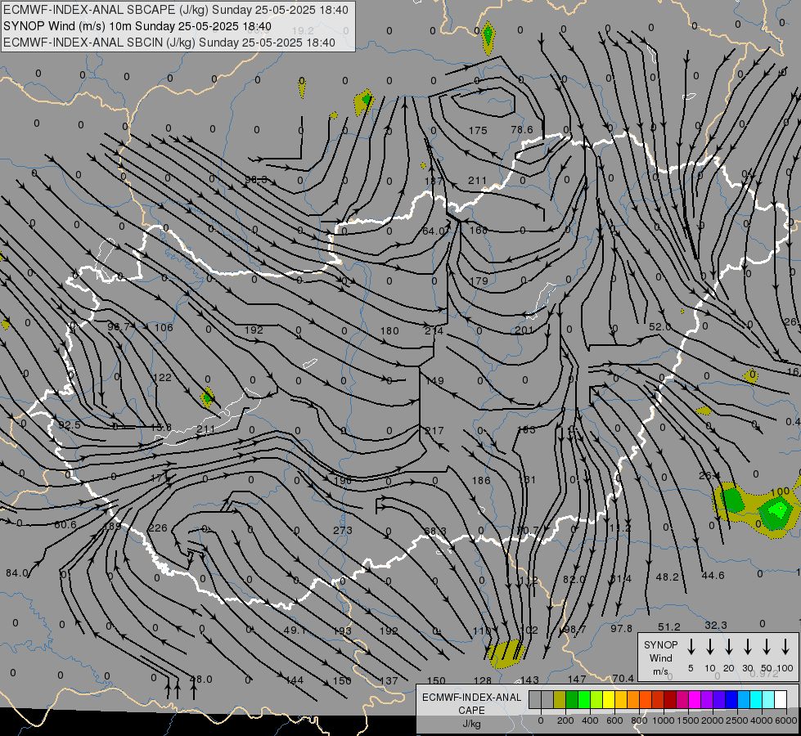This screenshot has width=801, height=736.
Task: Click the map value 98.3
Action: 256,179
